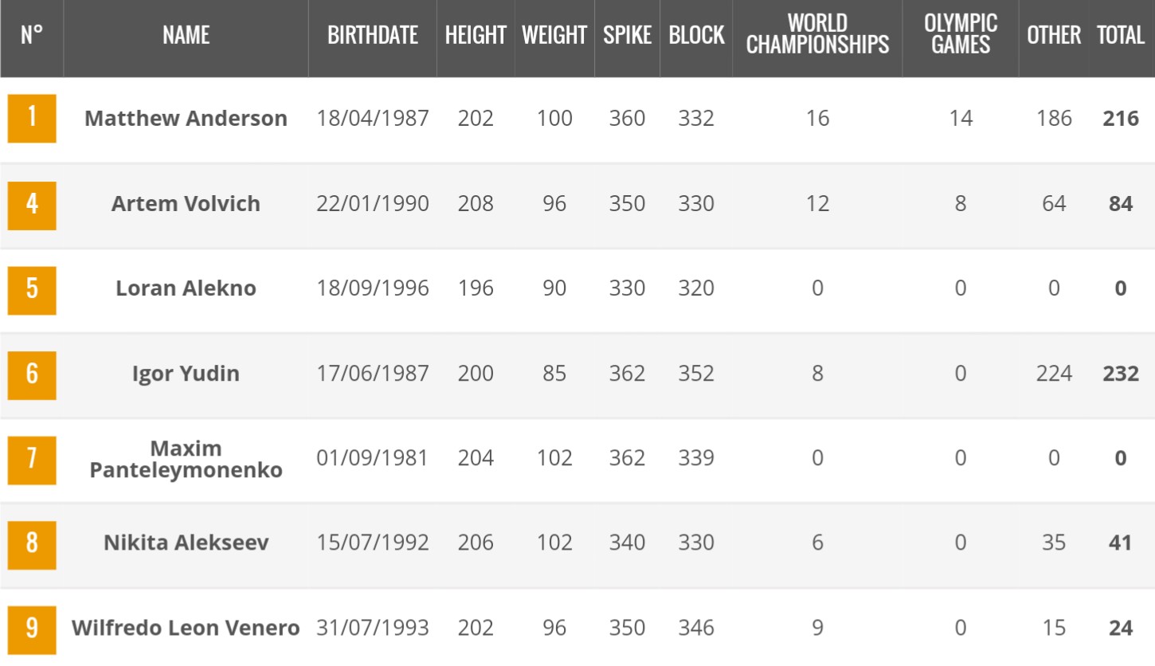
Task: Click Maxim Panteleymonenko's name
Action: pyautogui.click(x=186, y=459)
